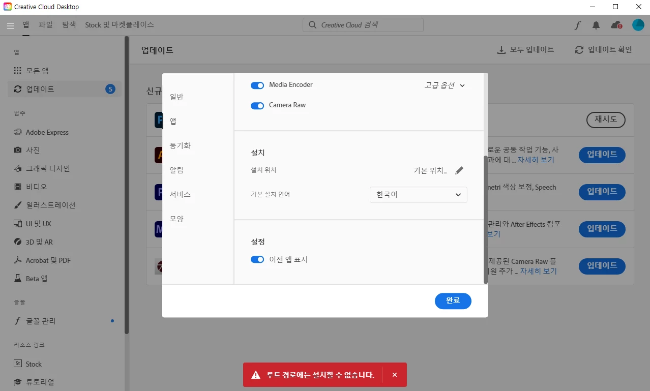The height and width of the screenshot is (391, 650).
Task: Select the Adobe Express icon in sidebar
Action: pyautogui.click(x=18, y=132)
